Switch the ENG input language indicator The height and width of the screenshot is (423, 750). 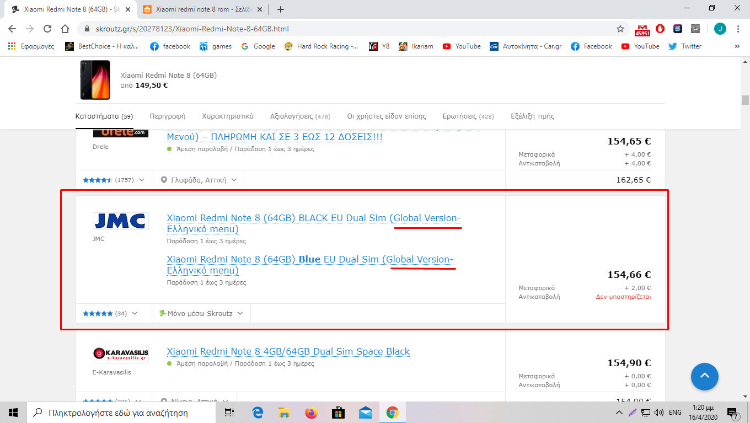click(675, 412)
